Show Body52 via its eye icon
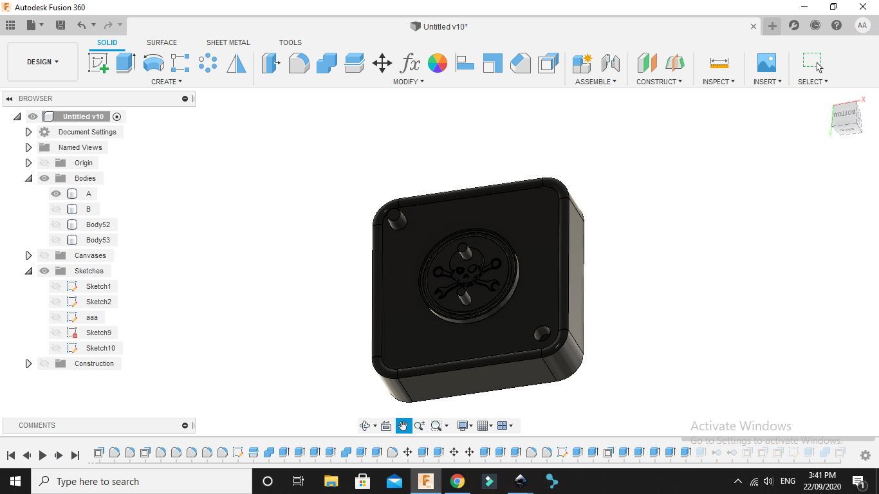The height and width of the screenshot is (494, 879). pyautogui.click(x=56, y=224)
